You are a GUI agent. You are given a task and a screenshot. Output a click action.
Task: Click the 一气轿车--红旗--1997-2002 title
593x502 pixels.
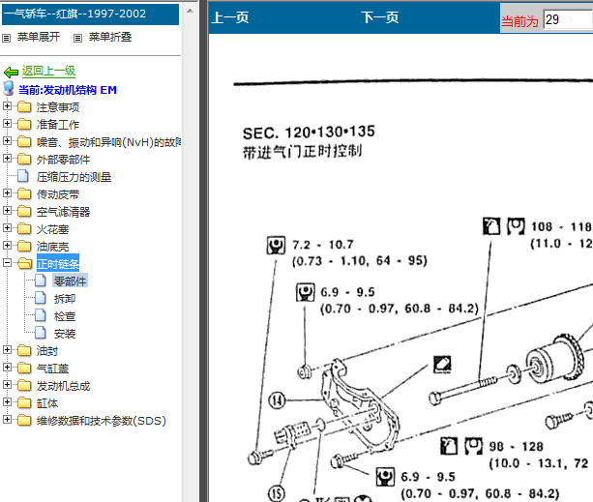pyautogui.click(x=74, y=14)
